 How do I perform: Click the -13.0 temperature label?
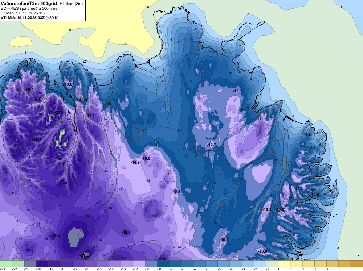point(263,251)
